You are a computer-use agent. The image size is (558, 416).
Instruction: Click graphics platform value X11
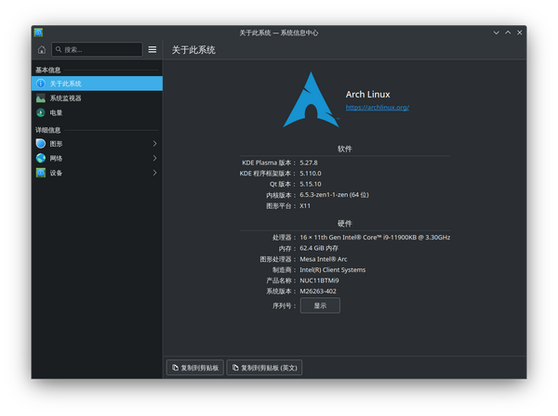coord(305,206)
